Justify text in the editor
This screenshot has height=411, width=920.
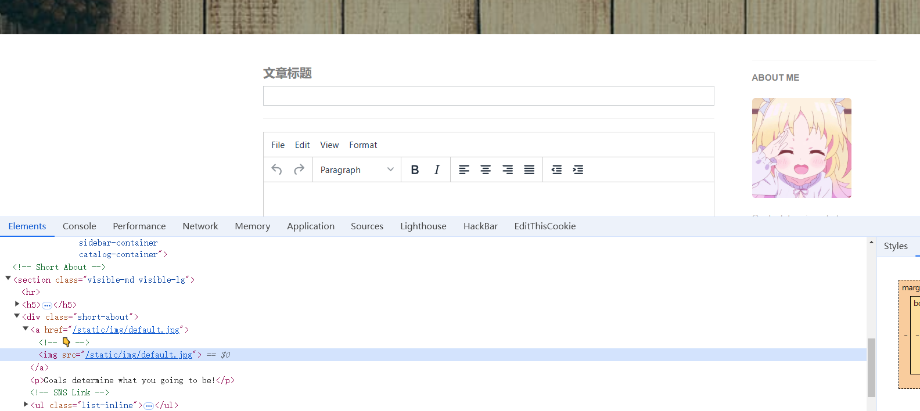click(x=529, y=170)
